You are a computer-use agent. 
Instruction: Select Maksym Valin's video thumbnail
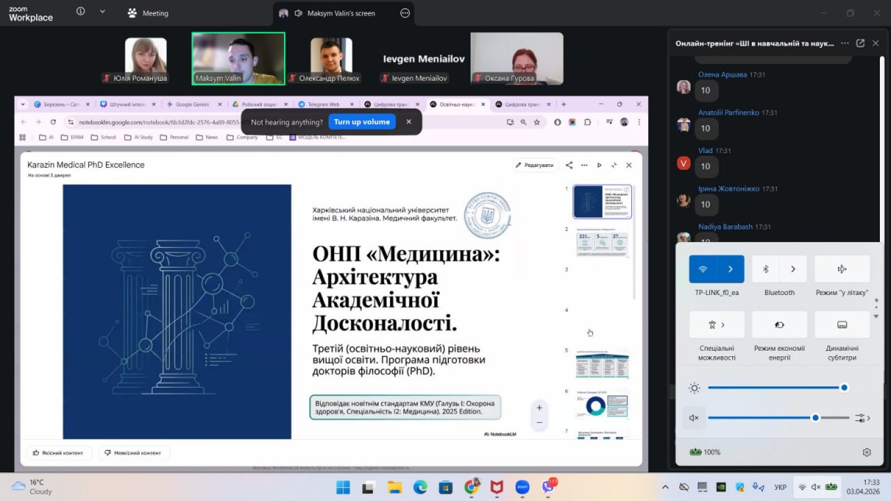[x=238, y=58]
